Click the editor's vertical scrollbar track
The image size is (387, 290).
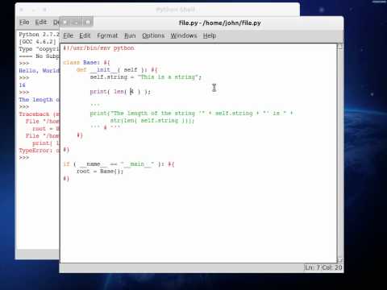click(x=339, y=153)
